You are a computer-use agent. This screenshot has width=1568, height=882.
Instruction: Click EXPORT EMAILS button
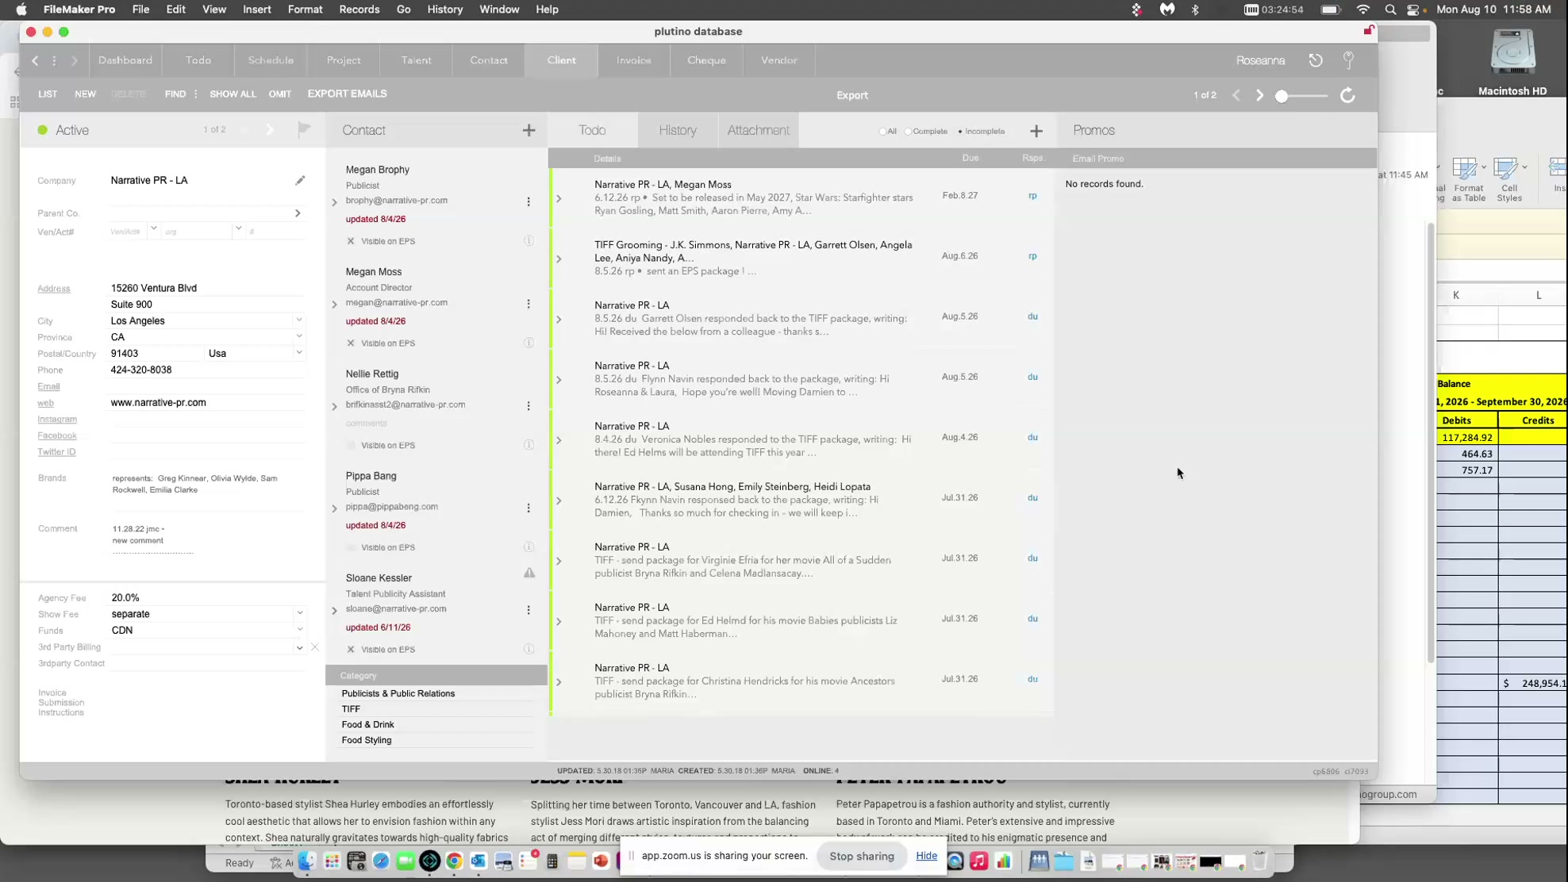[x=347, y=94]
